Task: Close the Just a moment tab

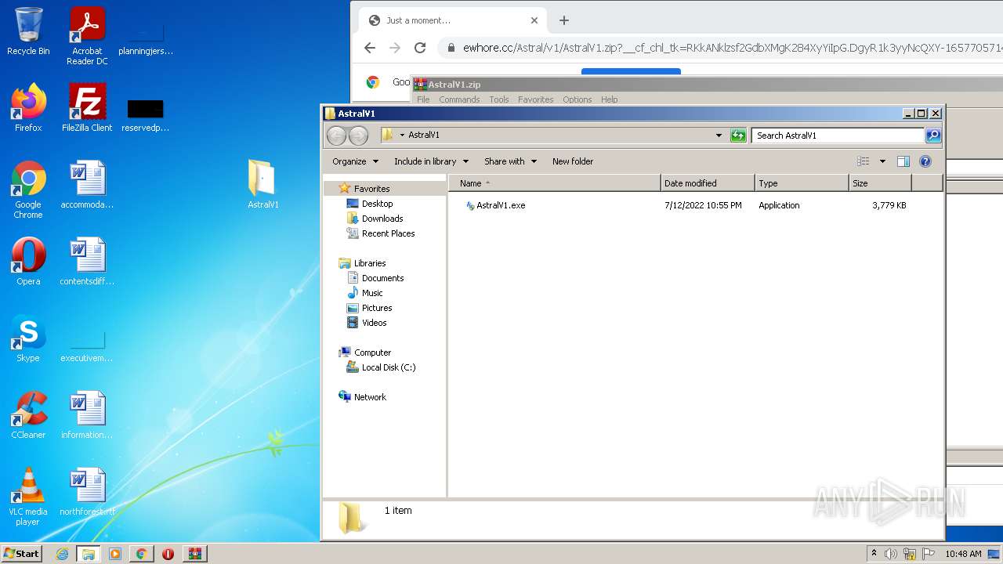Action: click(x=534, y=20)
